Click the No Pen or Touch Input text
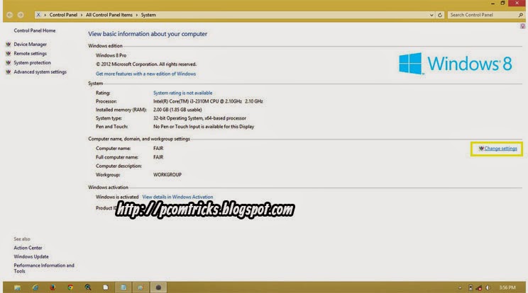The height and width of the screenshot is (293, 528). [x=204, y=127]
